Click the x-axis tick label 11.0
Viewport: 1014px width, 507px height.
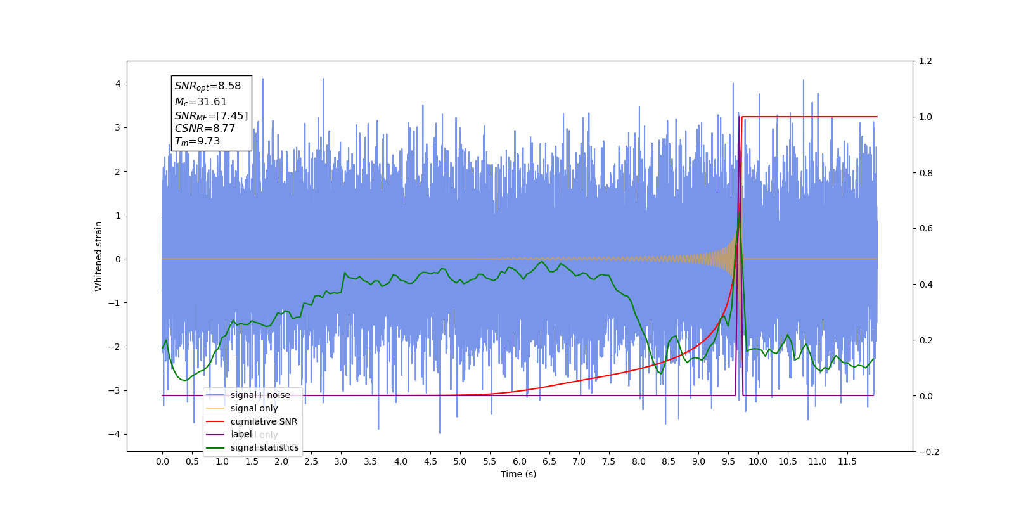[x=818, y=461]
